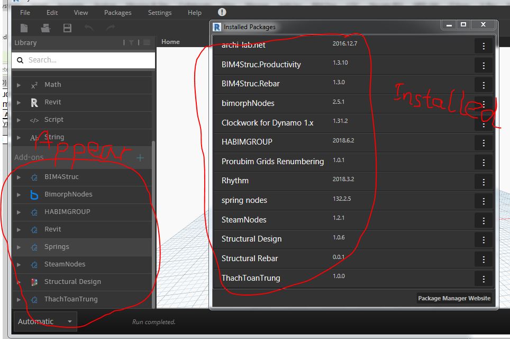Click the BimorphNodes logo icon in library
Screen dimensions: 510x339
click(x=34, y=194)
